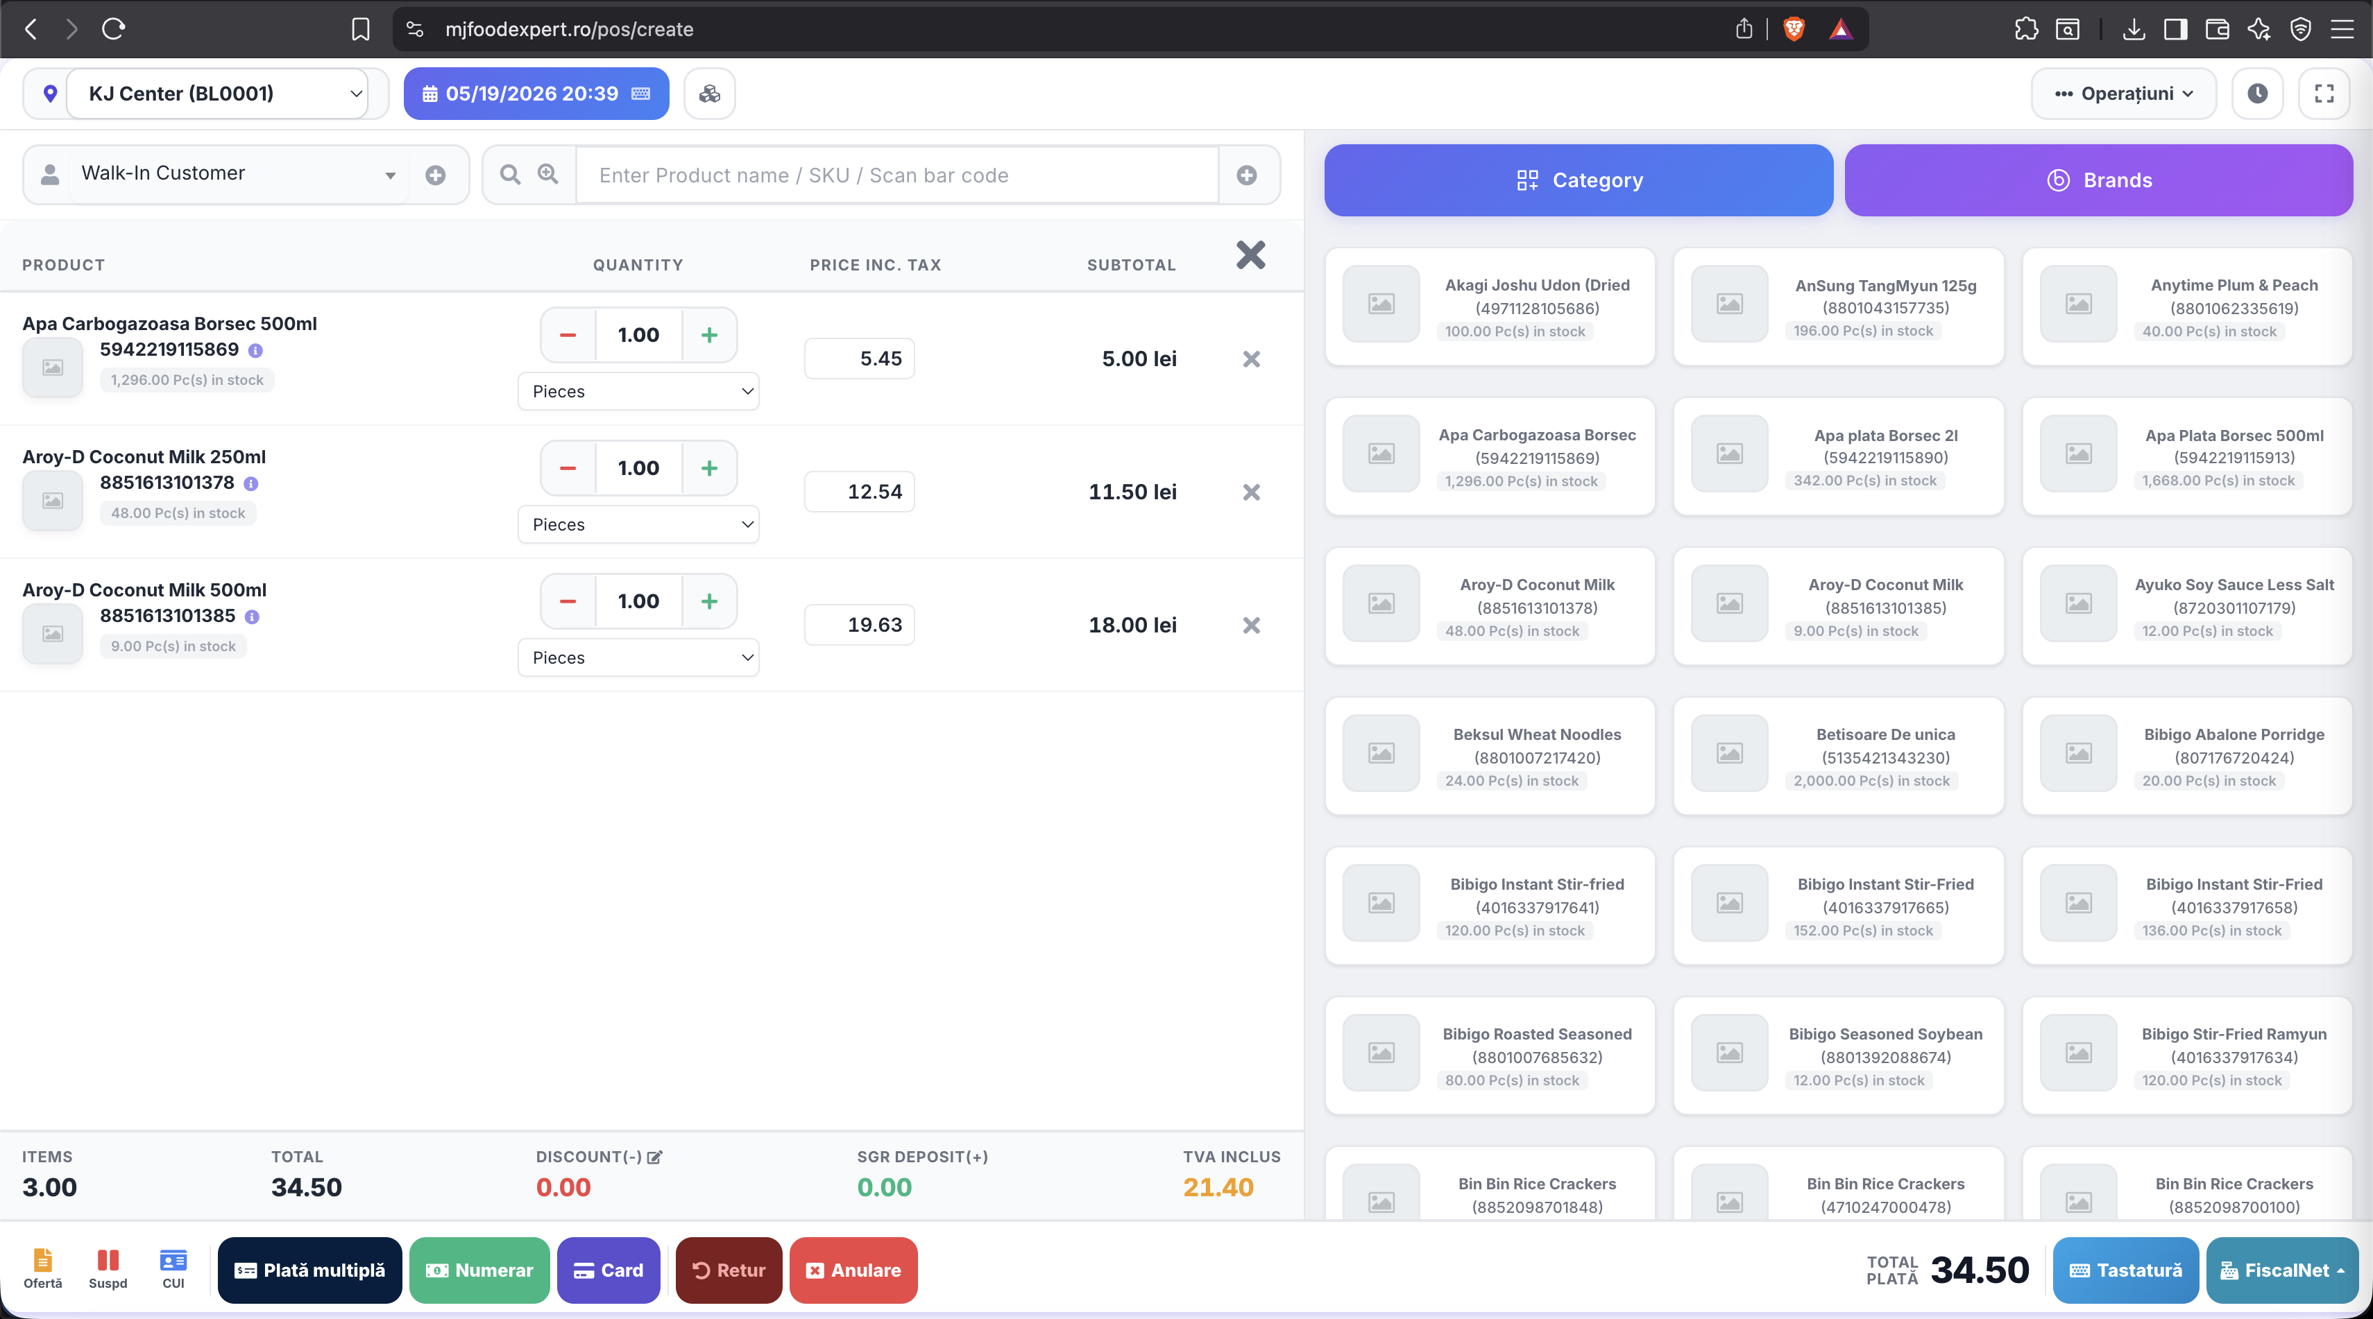The width and height of the screenshot is (2373, 1319).
Task: Pay with Numerar cash button
Action: [479, 1270]
